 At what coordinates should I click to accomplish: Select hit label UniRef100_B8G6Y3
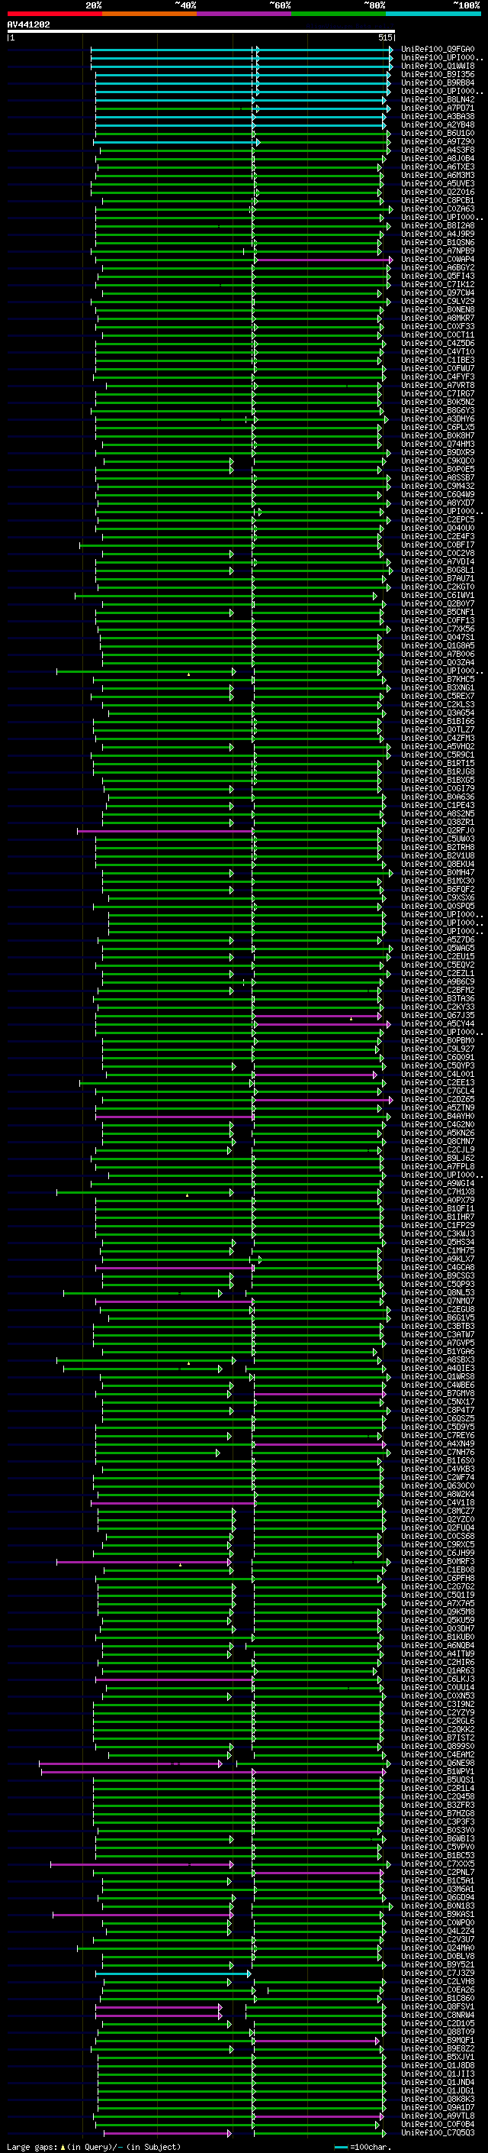(x=438, y=410)
